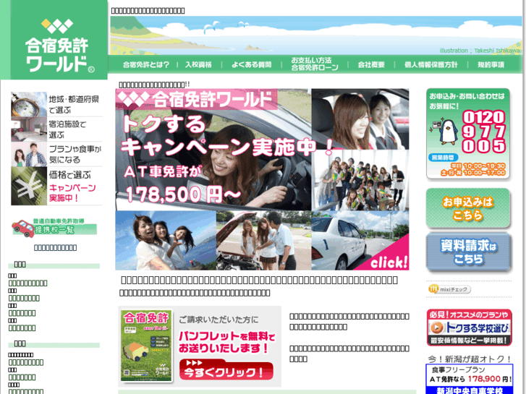526x394 pixels.
Task: Click the main campaign banner AT車免許が178,500円～
Action: tap(262, 179)
